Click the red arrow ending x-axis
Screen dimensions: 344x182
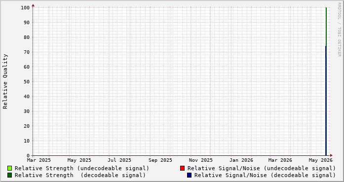tap(331, 155)
